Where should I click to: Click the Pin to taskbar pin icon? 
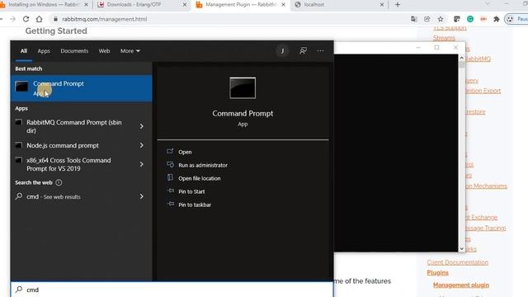click(171, 204)
